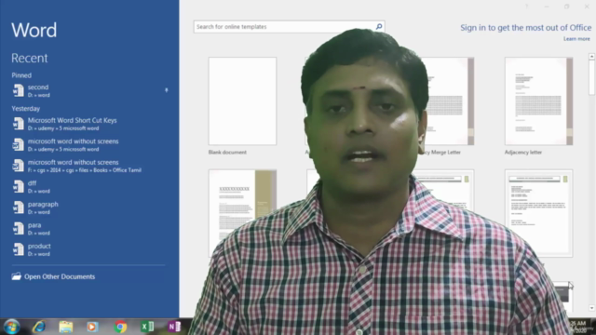
Task: Click the file icon beside 'Microsoft Word Short Cut Keys'
Action: pos(19,124)
